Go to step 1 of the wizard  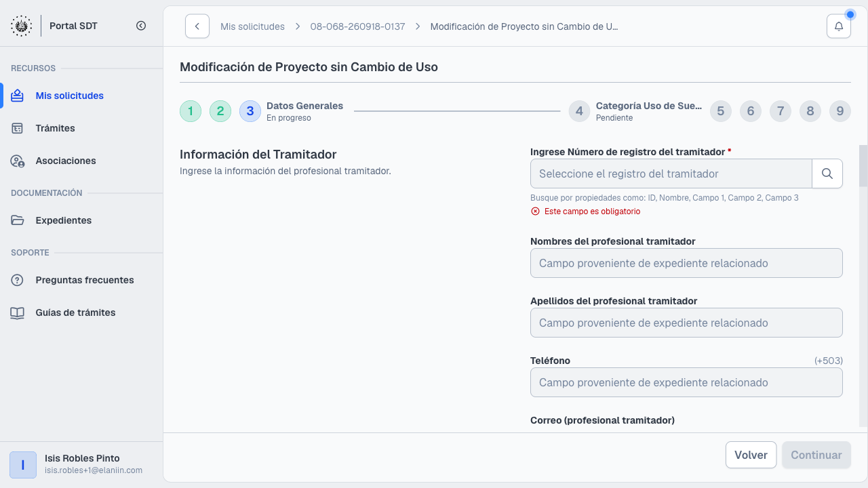[191, 111]
